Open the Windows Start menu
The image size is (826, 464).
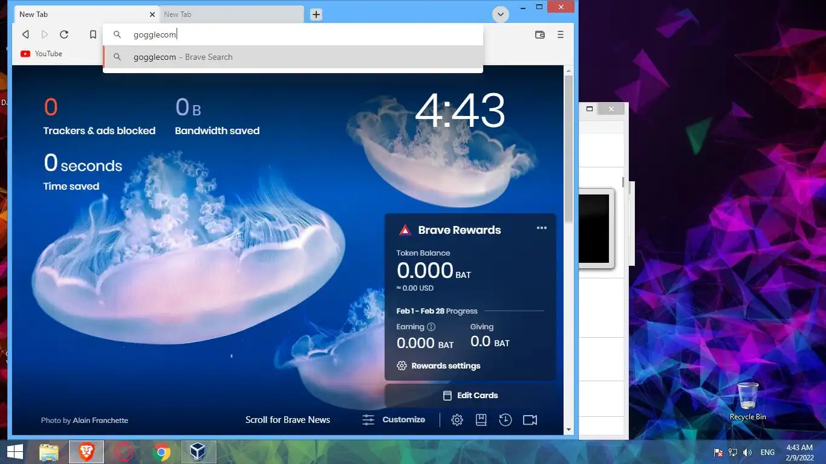pos(15,452)
